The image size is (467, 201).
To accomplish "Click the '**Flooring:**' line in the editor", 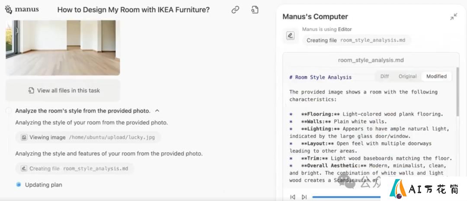I will (367, 114).
